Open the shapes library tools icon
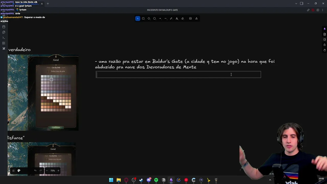 pyautogui.click(x=196, y=18)
